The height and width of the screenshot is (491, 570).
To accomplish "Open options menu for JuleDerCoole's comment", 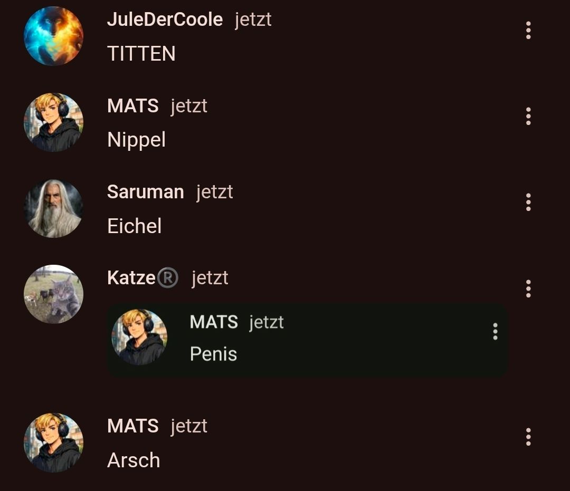I will tap(528, 30).
